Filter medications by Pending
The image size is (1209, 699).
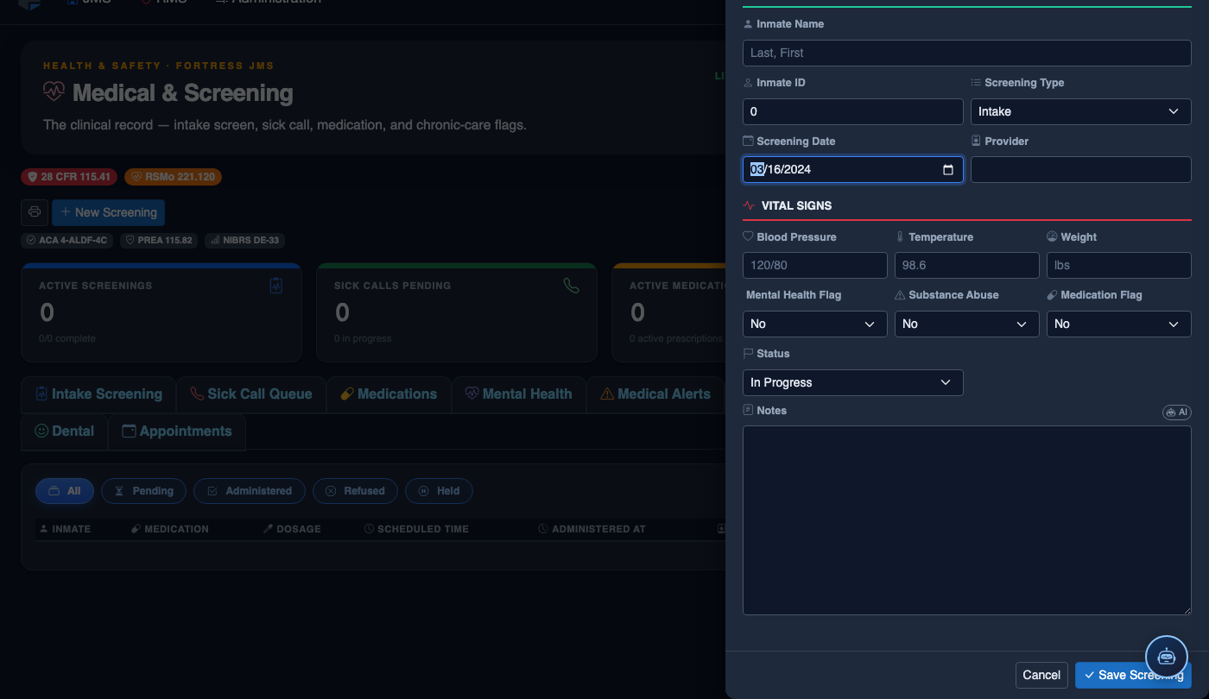pos(143,491)
